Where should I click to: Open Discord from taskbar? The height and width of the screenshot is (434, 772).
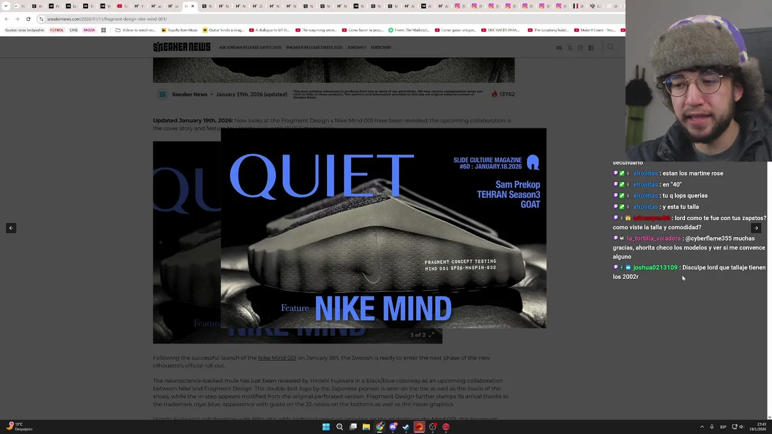tap(393, 427)
